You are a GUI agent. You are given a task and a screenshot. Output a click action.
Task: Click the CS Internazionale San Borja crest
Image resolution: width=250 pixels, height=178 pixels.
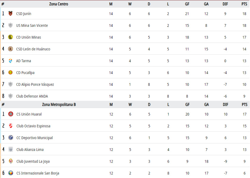click(11, 173)
